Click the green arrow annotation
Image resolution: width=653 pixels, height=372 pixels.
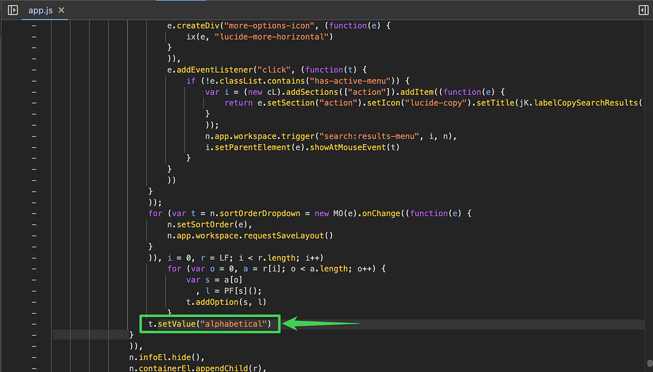pyautogui.click(x=322, y=324)
